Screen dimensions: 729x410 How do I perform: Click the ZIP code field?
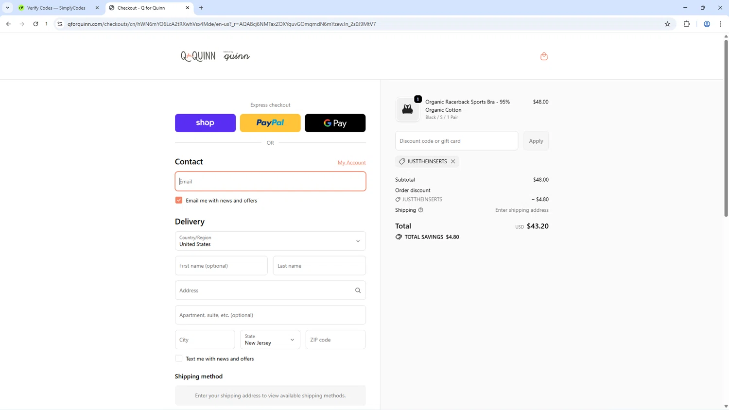(x=336, y=340)
